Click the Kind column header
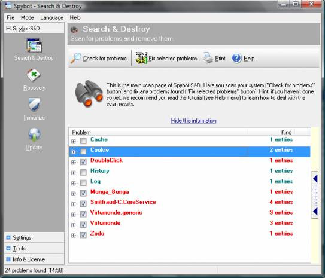The height and width of the screenshot is (278, 325). click(287, 132)
